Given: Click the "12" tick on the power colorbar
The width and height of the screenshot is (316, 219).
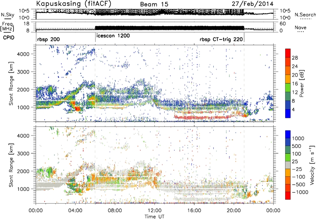Looking at the screenshot, I should pos(295,93).
